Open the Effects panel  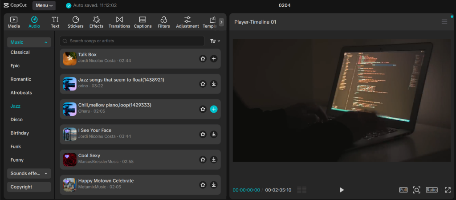[x=96, y=22]
